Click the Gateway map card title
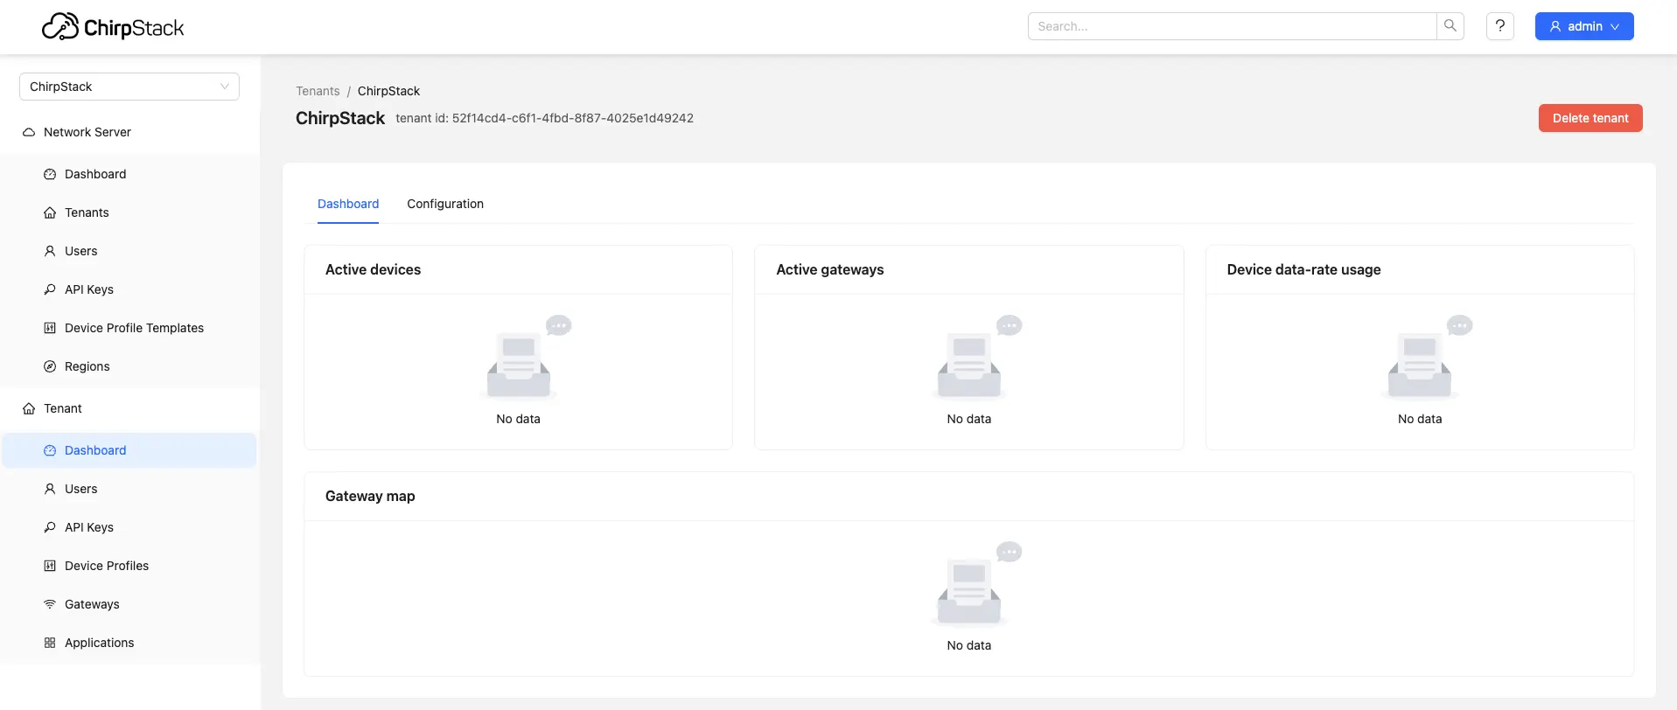This screenshot has height=710, width=1677. (370, 496)
